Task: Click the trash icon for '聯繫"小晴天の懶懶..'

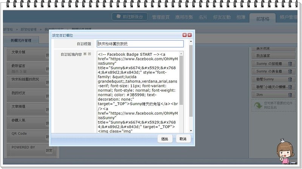Action: click(x=290, y=87)
